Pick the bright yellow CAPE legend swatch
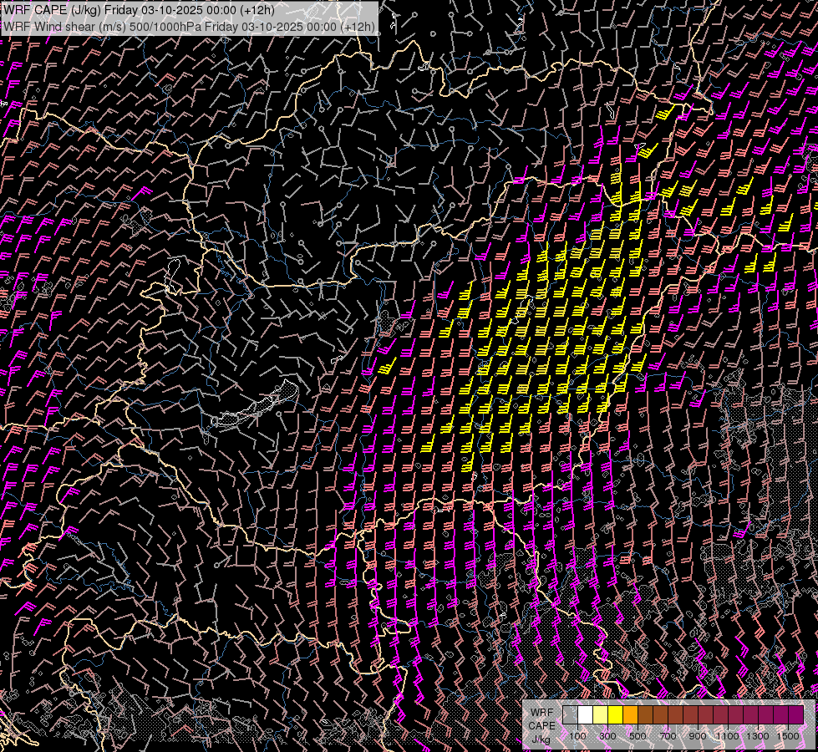The width and height of the screenshot is (818, 752). (615, 714)
